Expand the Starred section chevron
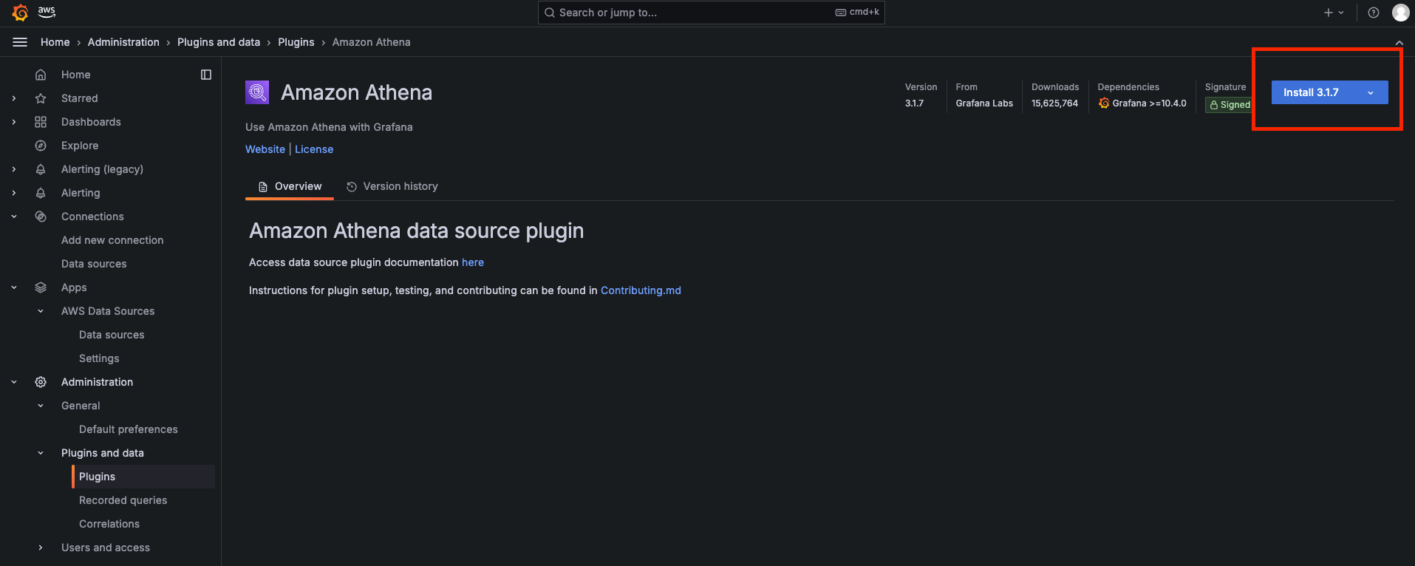Image resolution: width=1415 pixels, height=566 pixels. coord(14,98)
